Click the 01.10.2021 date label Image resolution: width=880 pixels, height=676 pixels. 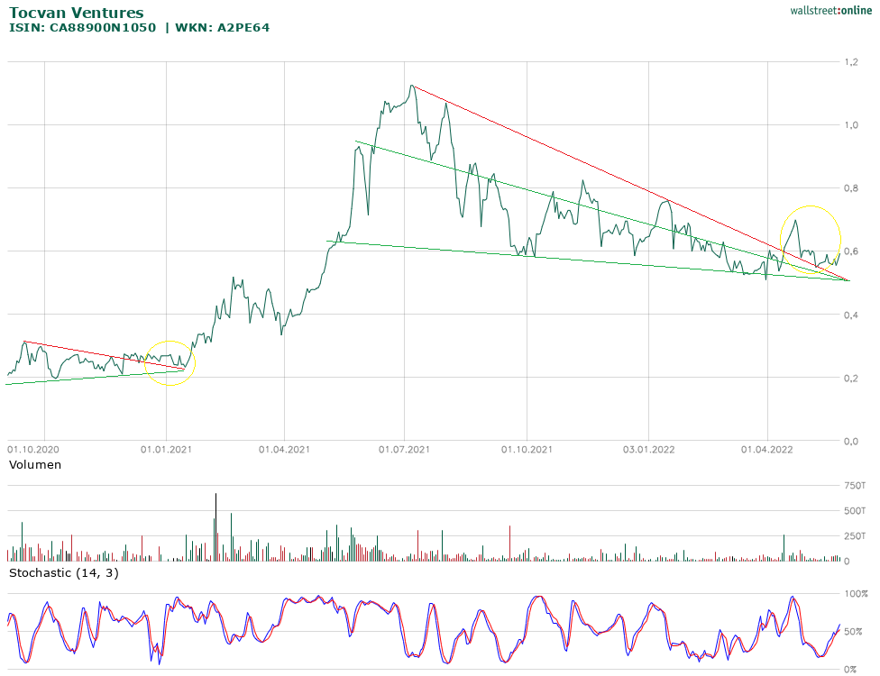pyautogui.click(x=527, y=450)
